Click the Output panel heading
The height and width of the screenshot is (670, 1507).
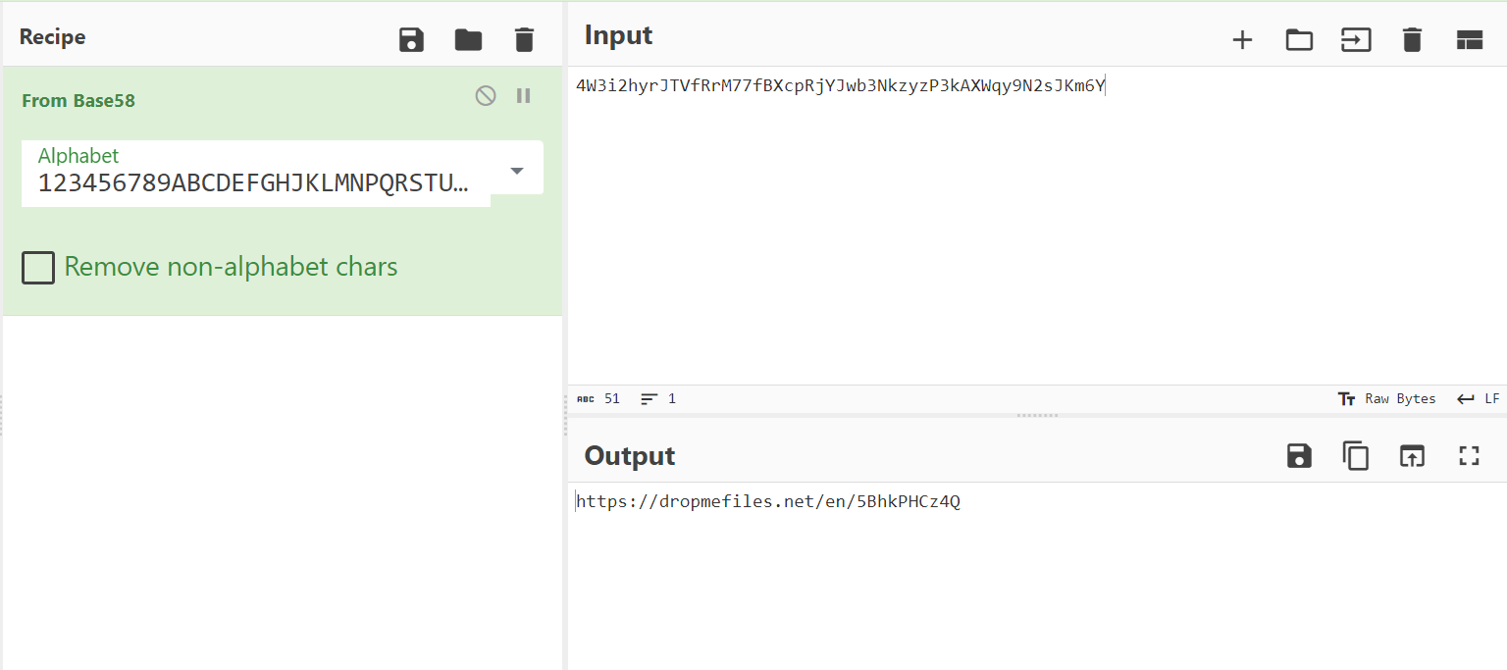point(630,456)
